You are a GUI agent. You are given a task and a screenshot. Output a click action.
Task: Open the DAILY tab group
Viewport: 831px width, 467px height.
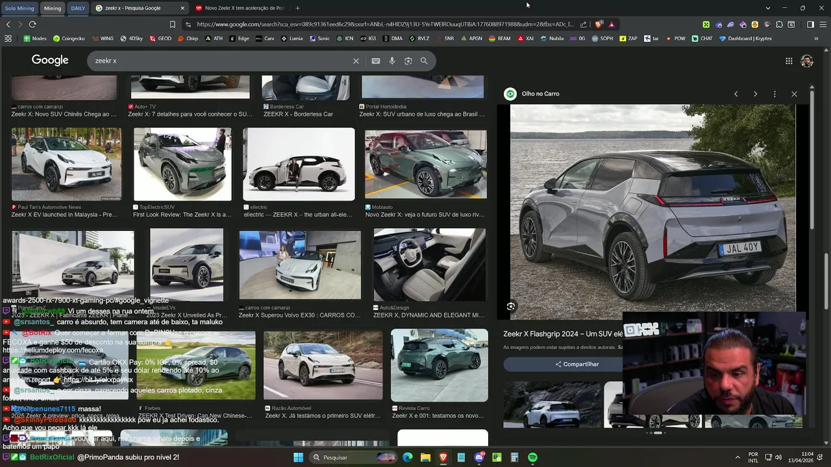(x=78, y=8)
